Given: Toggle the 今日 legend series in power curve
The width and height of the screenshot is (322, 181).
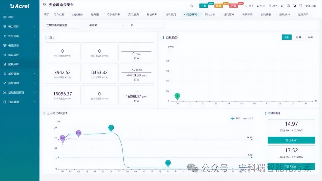Looking at the screenshot, I should (x=236, y=118).
